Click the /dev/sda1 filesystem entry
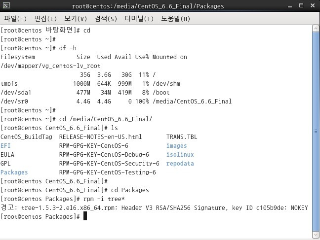This screenshot has width=320, height=240. pyautogui.click(x=16, y=93)
